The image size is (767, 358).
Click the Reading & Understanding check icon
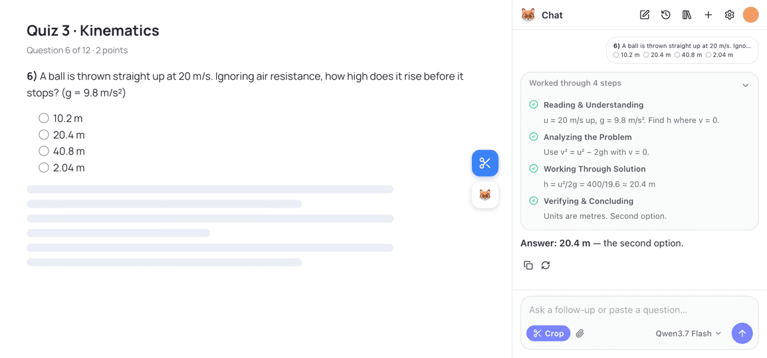(534, 105)
